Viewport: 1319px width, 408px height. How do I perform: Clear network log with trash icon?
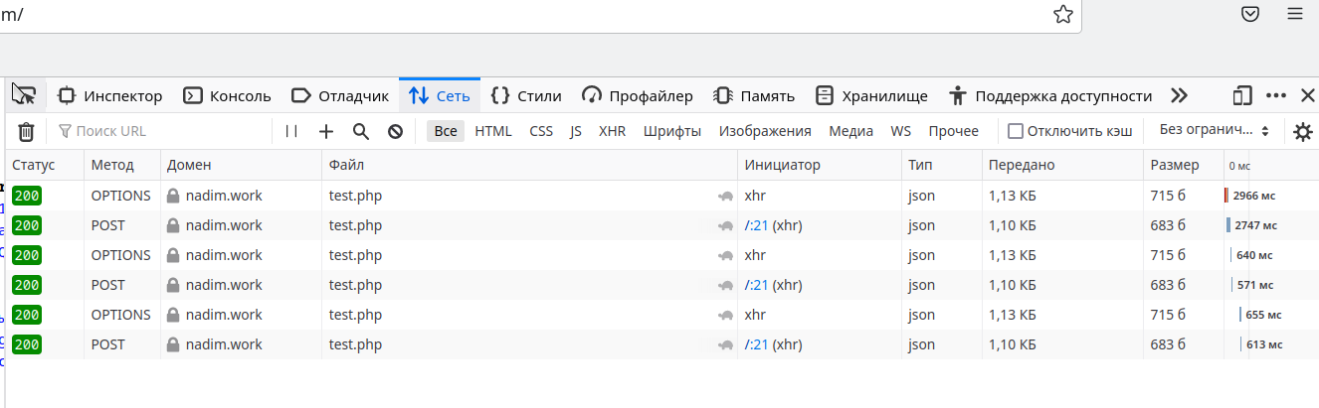point(27,131)
